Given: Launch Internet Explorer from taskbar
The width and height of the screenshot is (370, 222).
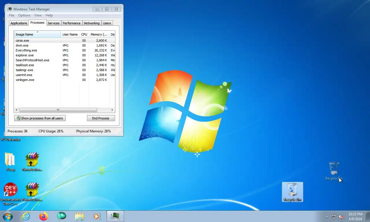Looking at the screenshot, I should (x=26, y=216).
